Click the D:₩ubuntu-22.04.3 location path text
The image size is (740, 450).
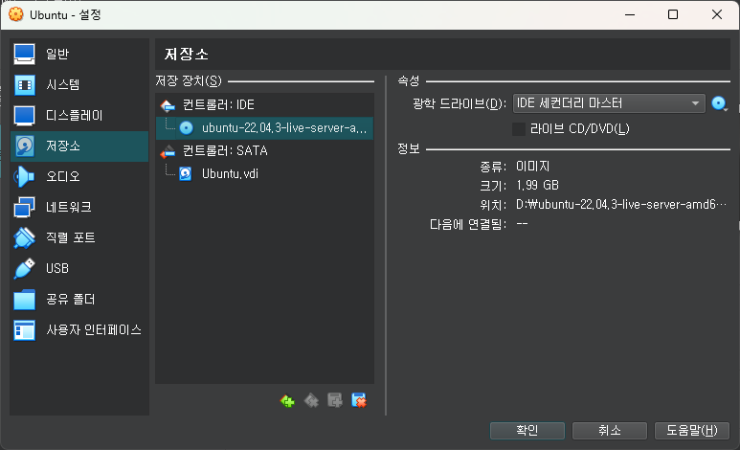(621, 205)
